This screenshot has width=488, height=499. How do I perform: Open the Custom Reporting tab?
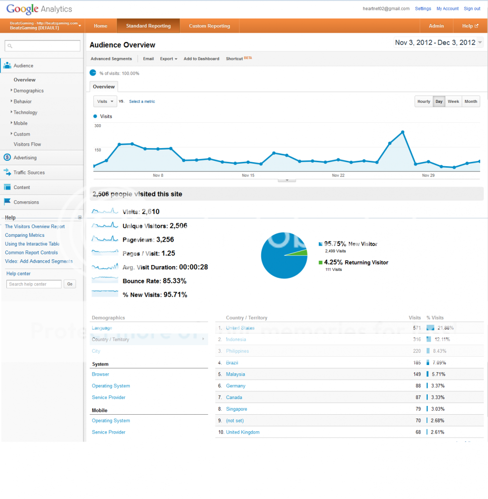coord(209,26)
